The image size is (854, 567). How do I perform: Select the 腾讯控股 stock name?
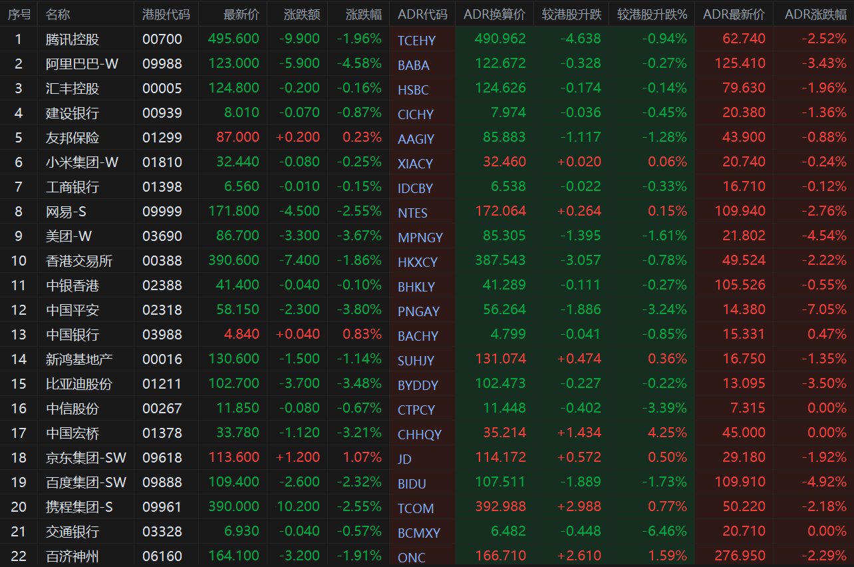point(72,39)
